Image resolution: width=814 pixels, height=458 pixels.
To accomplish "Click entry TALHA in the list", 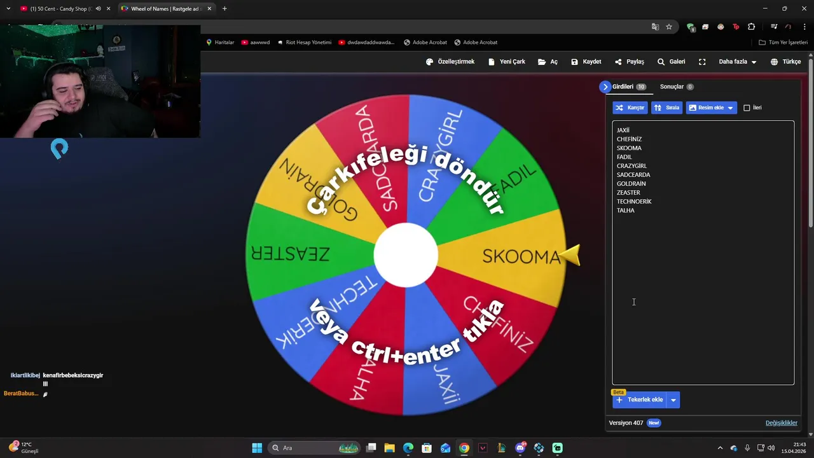I will 625,211.
